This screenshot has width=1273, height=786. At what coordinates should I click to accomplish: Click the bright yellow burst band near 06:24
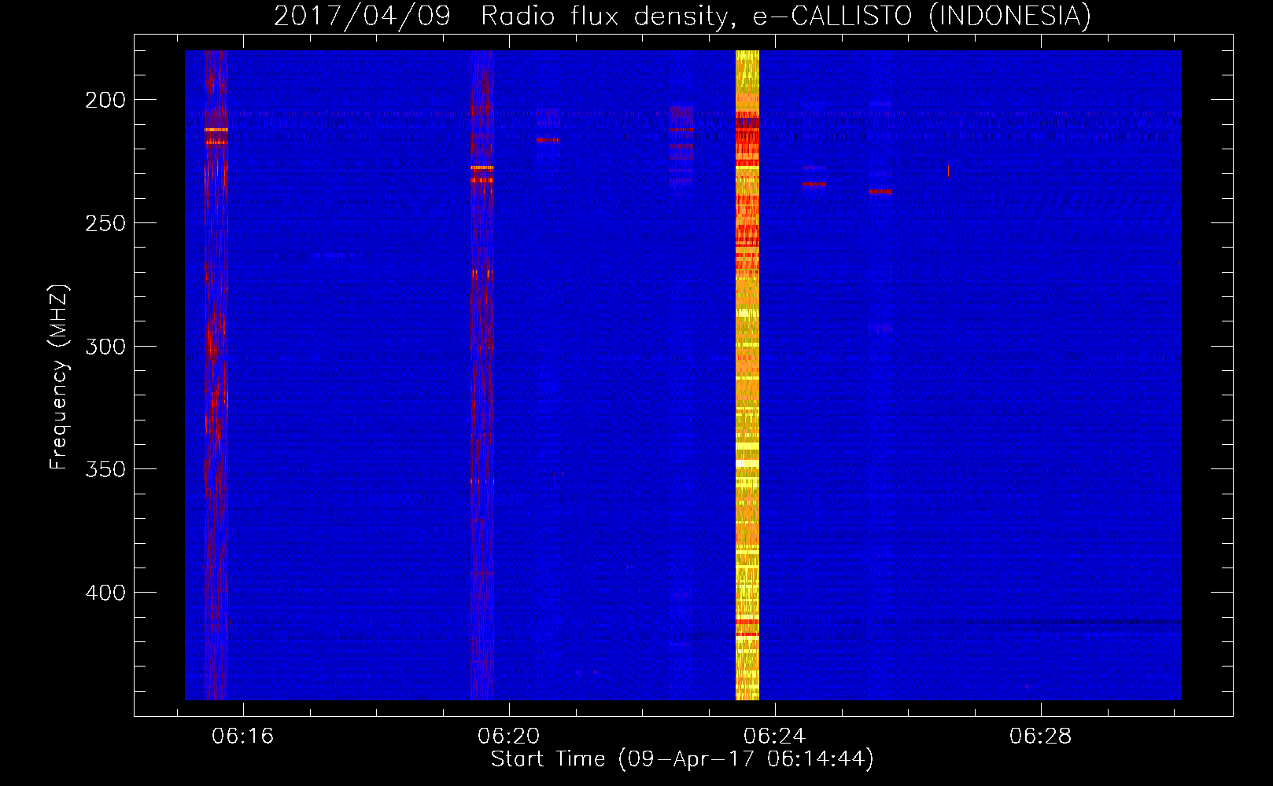747,375
